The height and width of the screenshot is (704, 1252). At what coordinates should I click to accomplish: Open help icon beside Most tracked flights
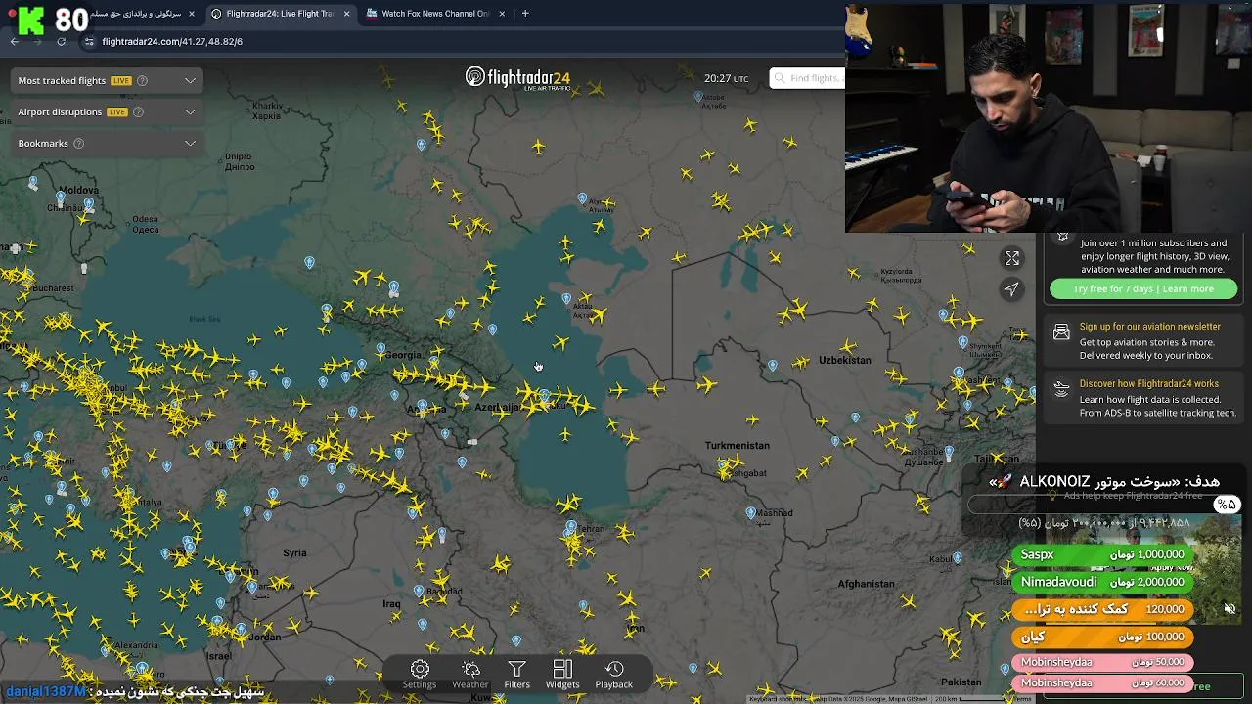point(142,80)
